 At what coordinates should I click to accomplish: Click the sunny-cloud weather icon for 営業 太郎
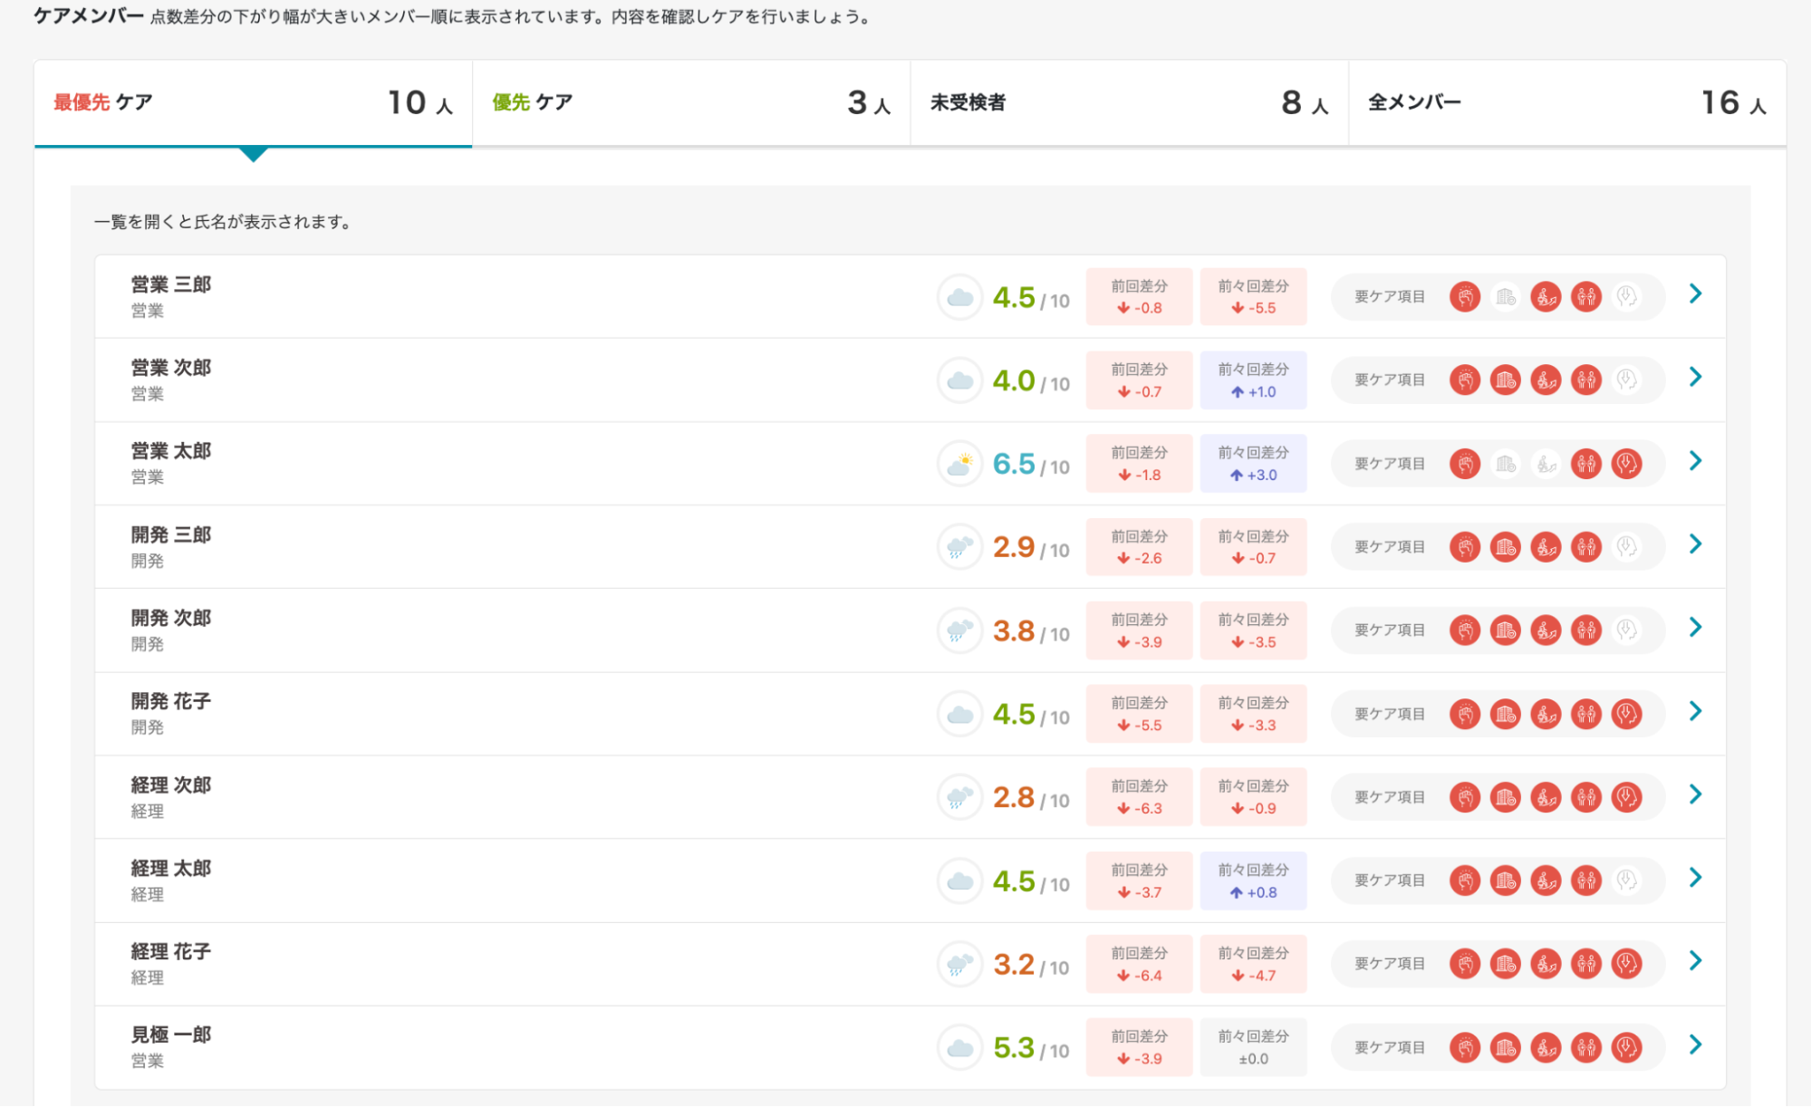(959, 464)
